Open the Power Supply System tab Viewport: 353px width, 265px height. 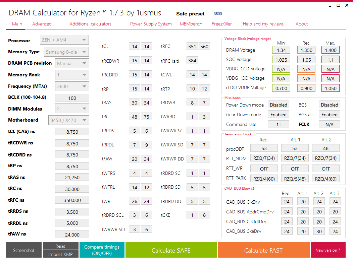[x=151, y=24]
